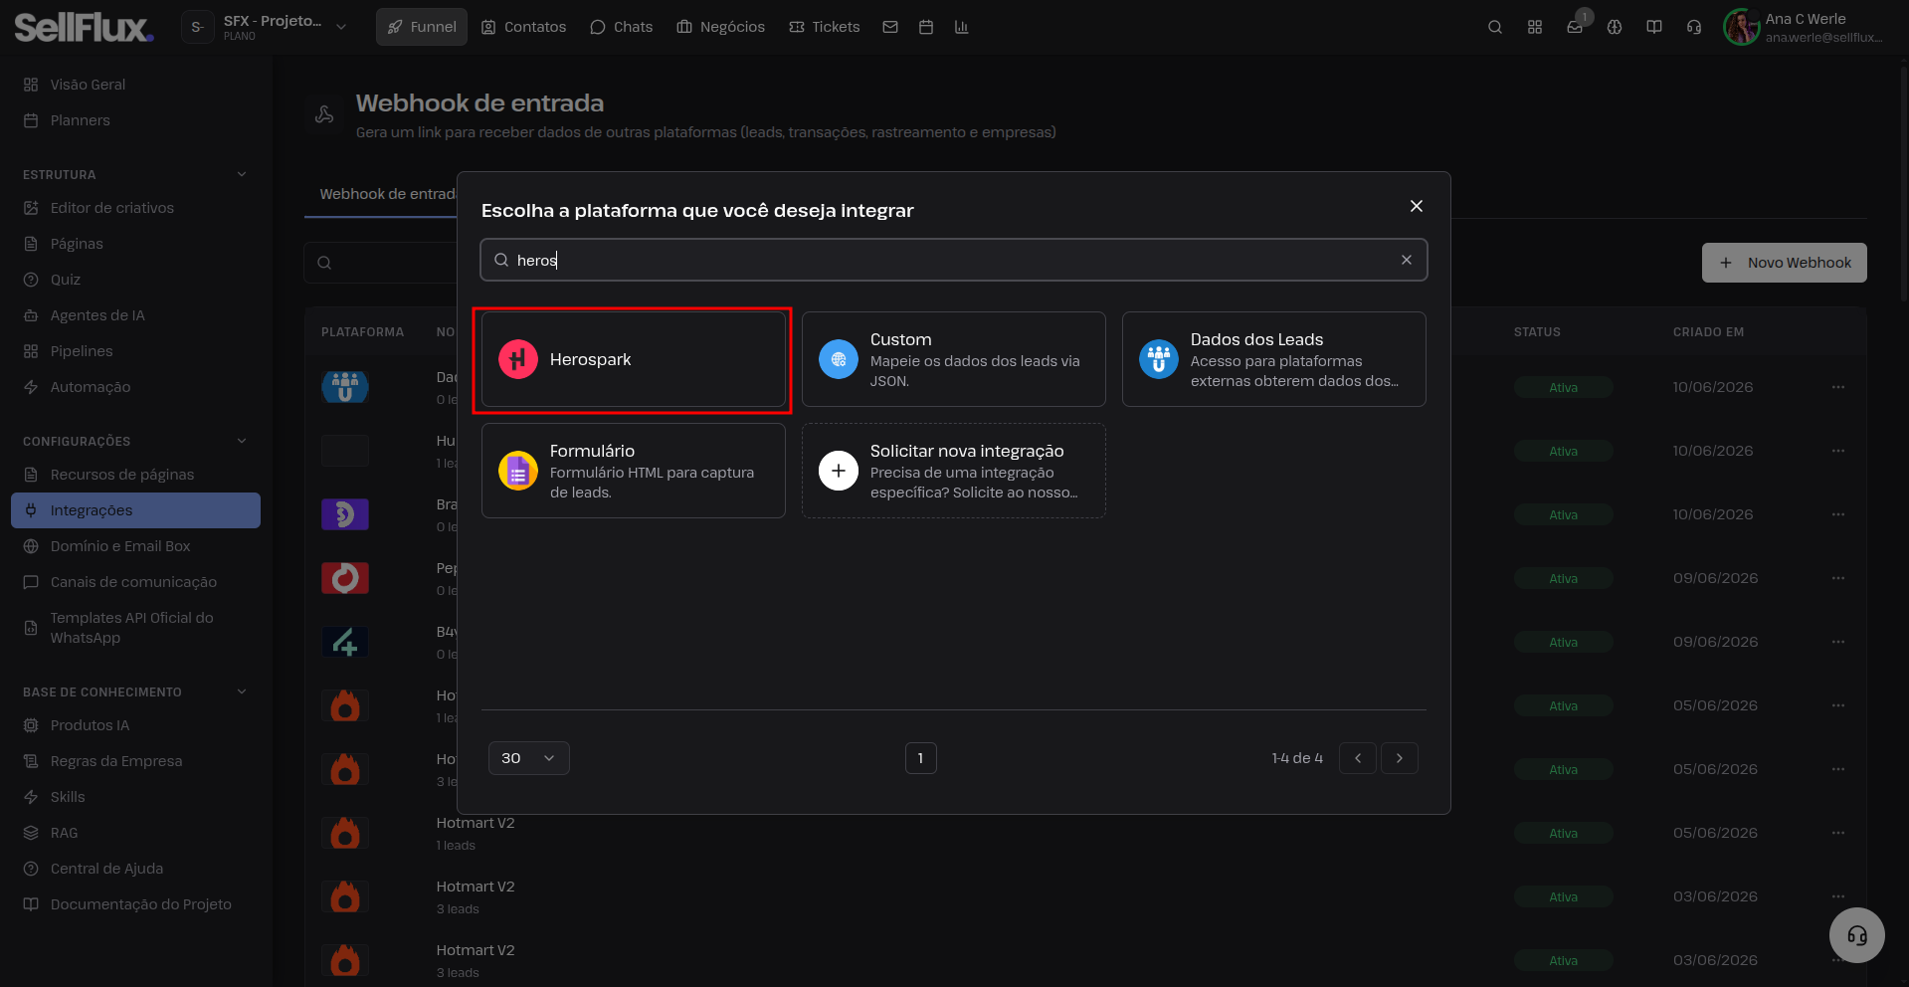Screen dimensions: 1909x987
Task: Expand the 30 items per page dropdown
Action: click(x=529, y=758)
